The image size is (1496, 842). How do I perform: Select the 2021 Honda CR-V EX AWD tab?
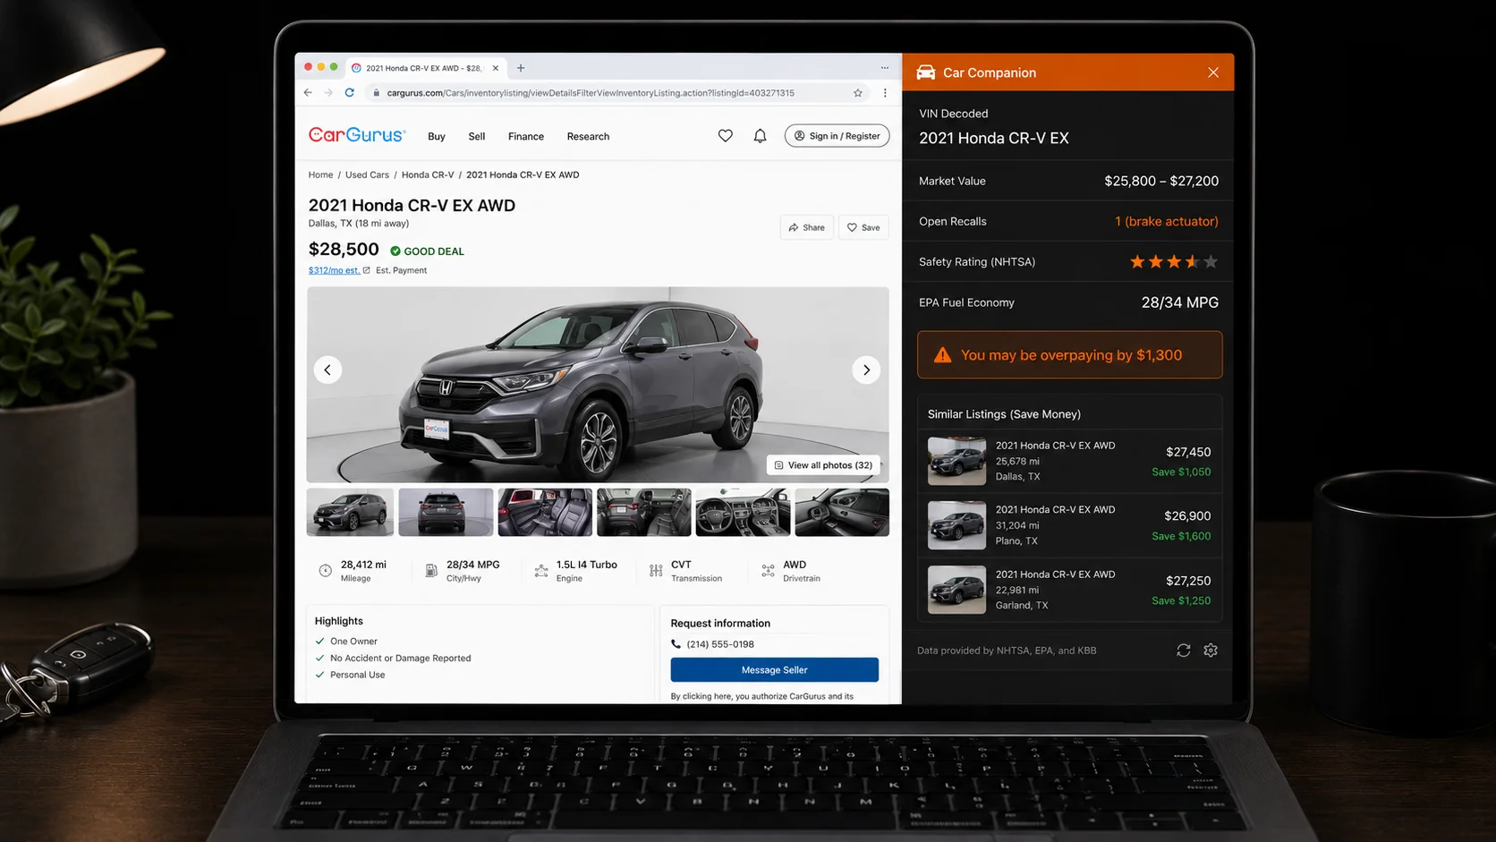pos(427,68)
